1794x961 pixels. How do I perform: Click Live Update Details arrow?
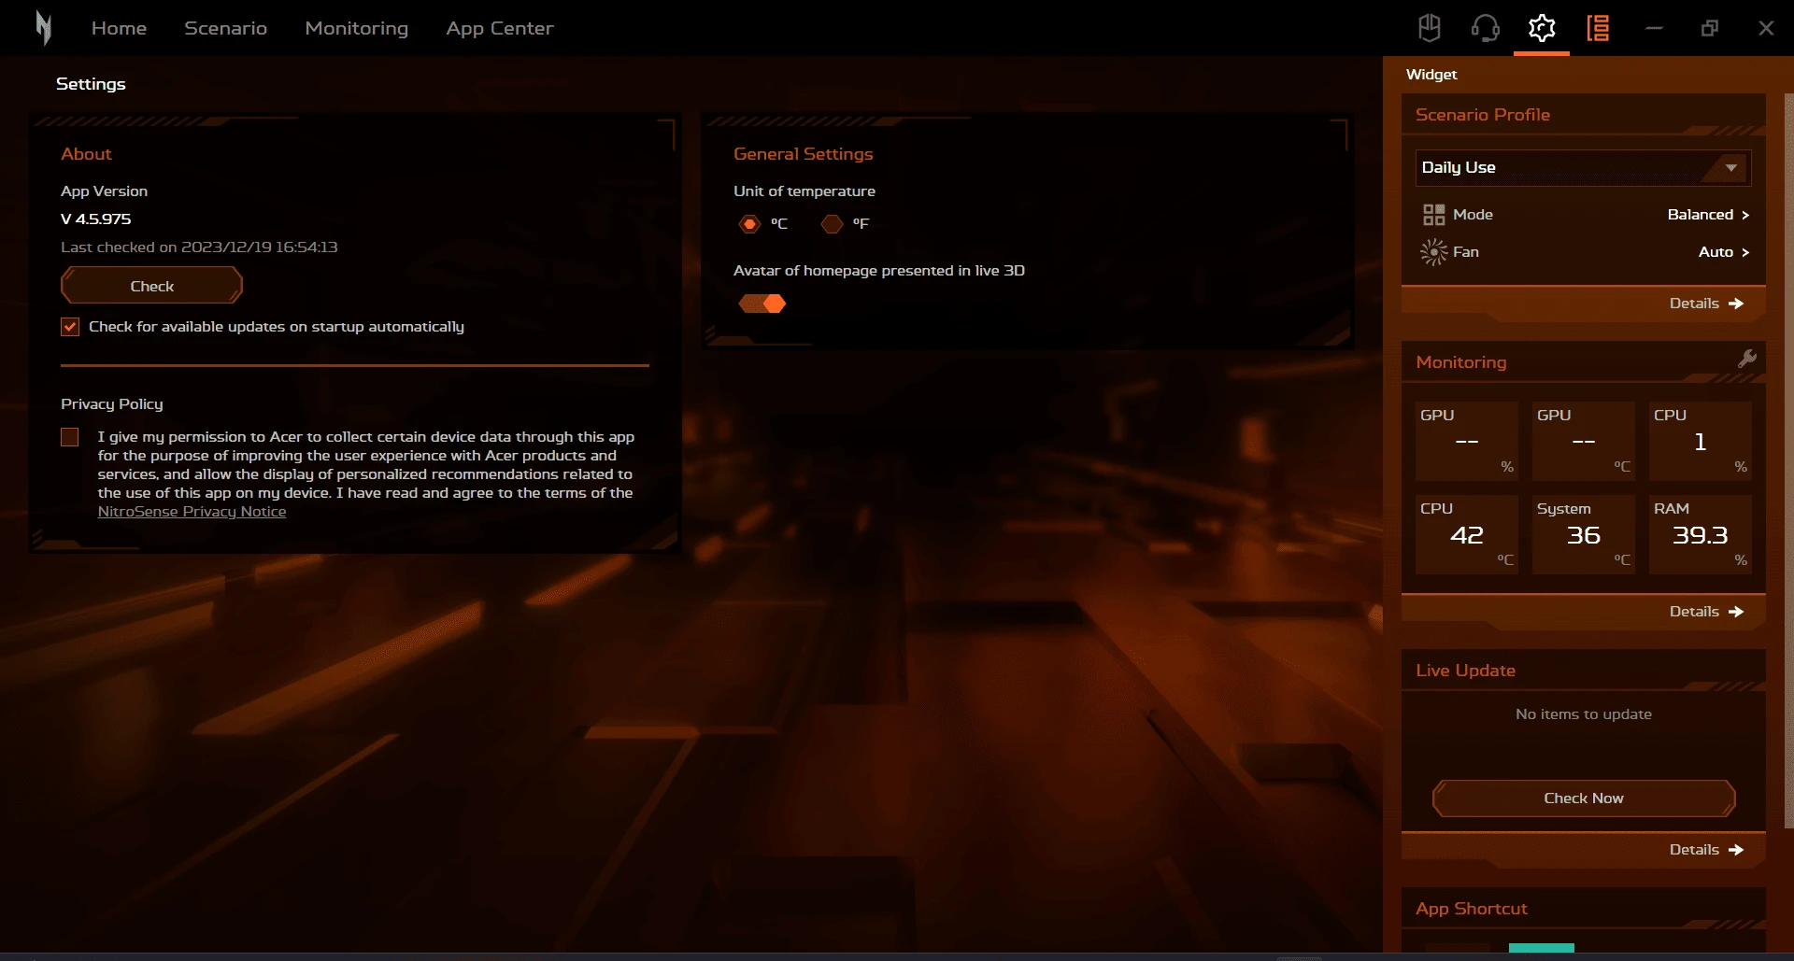(x=1736, y=850)
